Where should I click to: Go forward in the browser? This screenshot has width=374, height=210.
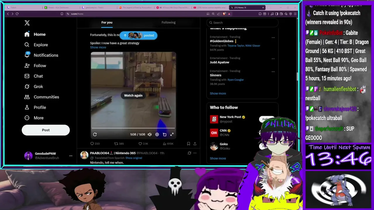pyautogui.click(x=12, y=14)
